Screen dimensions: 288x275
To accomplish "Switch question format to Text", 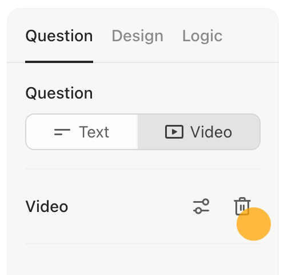I will (x=82, y=132).
